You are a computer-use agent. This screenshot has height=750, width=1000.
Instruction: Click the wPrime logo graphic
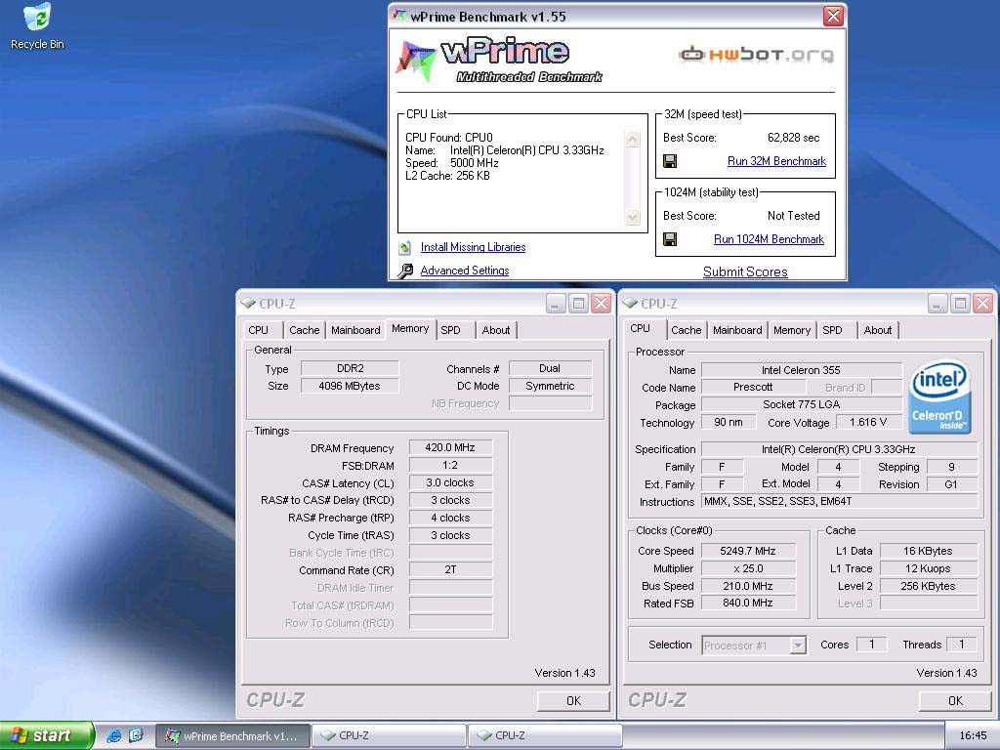coord(499,60)
